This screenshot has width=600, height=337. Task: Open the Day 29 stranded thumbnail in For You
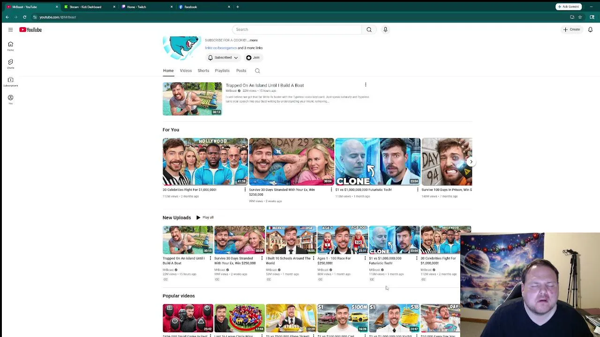pyautogui.click(x=292, y=161)
